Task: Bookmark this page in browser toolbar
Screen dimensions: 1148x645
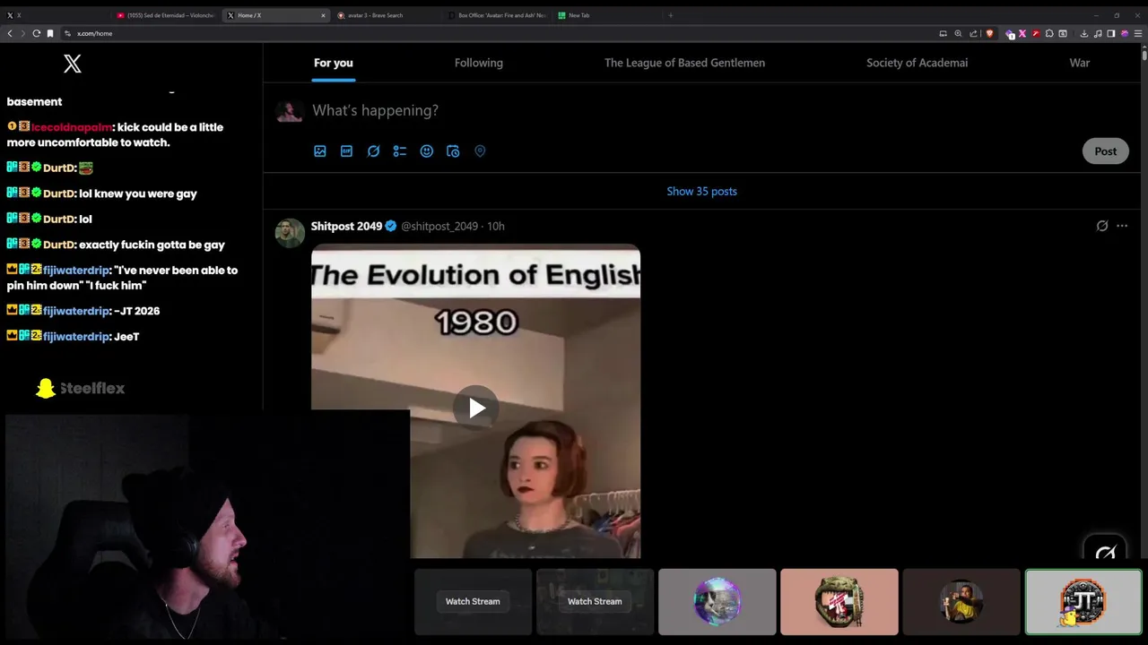Action: click(50, 33)
